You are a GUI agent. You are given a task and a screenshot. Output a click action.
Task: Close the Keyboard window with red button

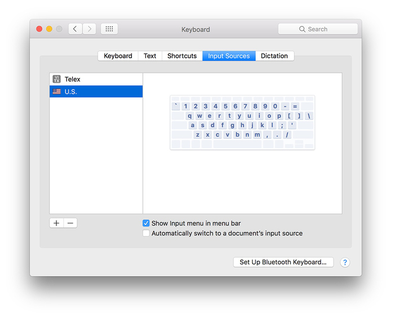coord(39,29)
